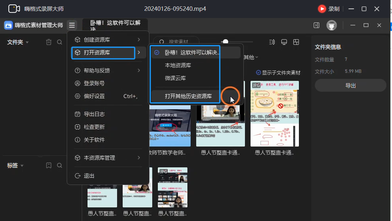This screenshot has width=392, height=221.
Task: Expand the 标签 dropdown arrow
Action: tap(22, 166)
